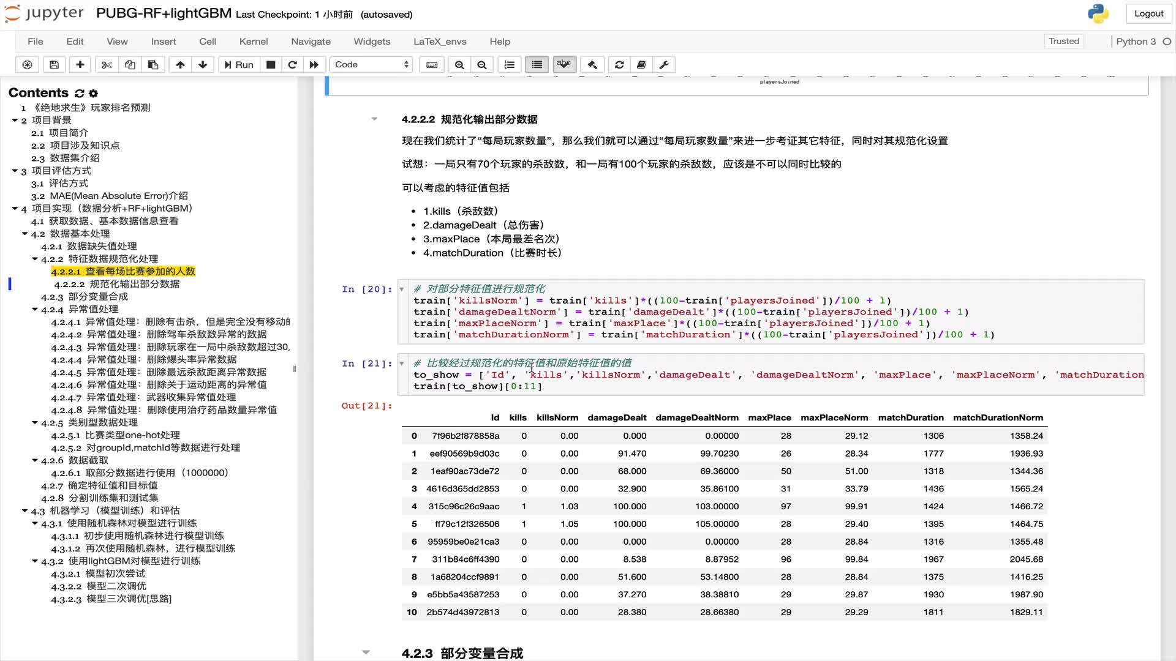Click the gavel hammer toolbar icon
Screen dimensions: 1176x661
point(592,65)
